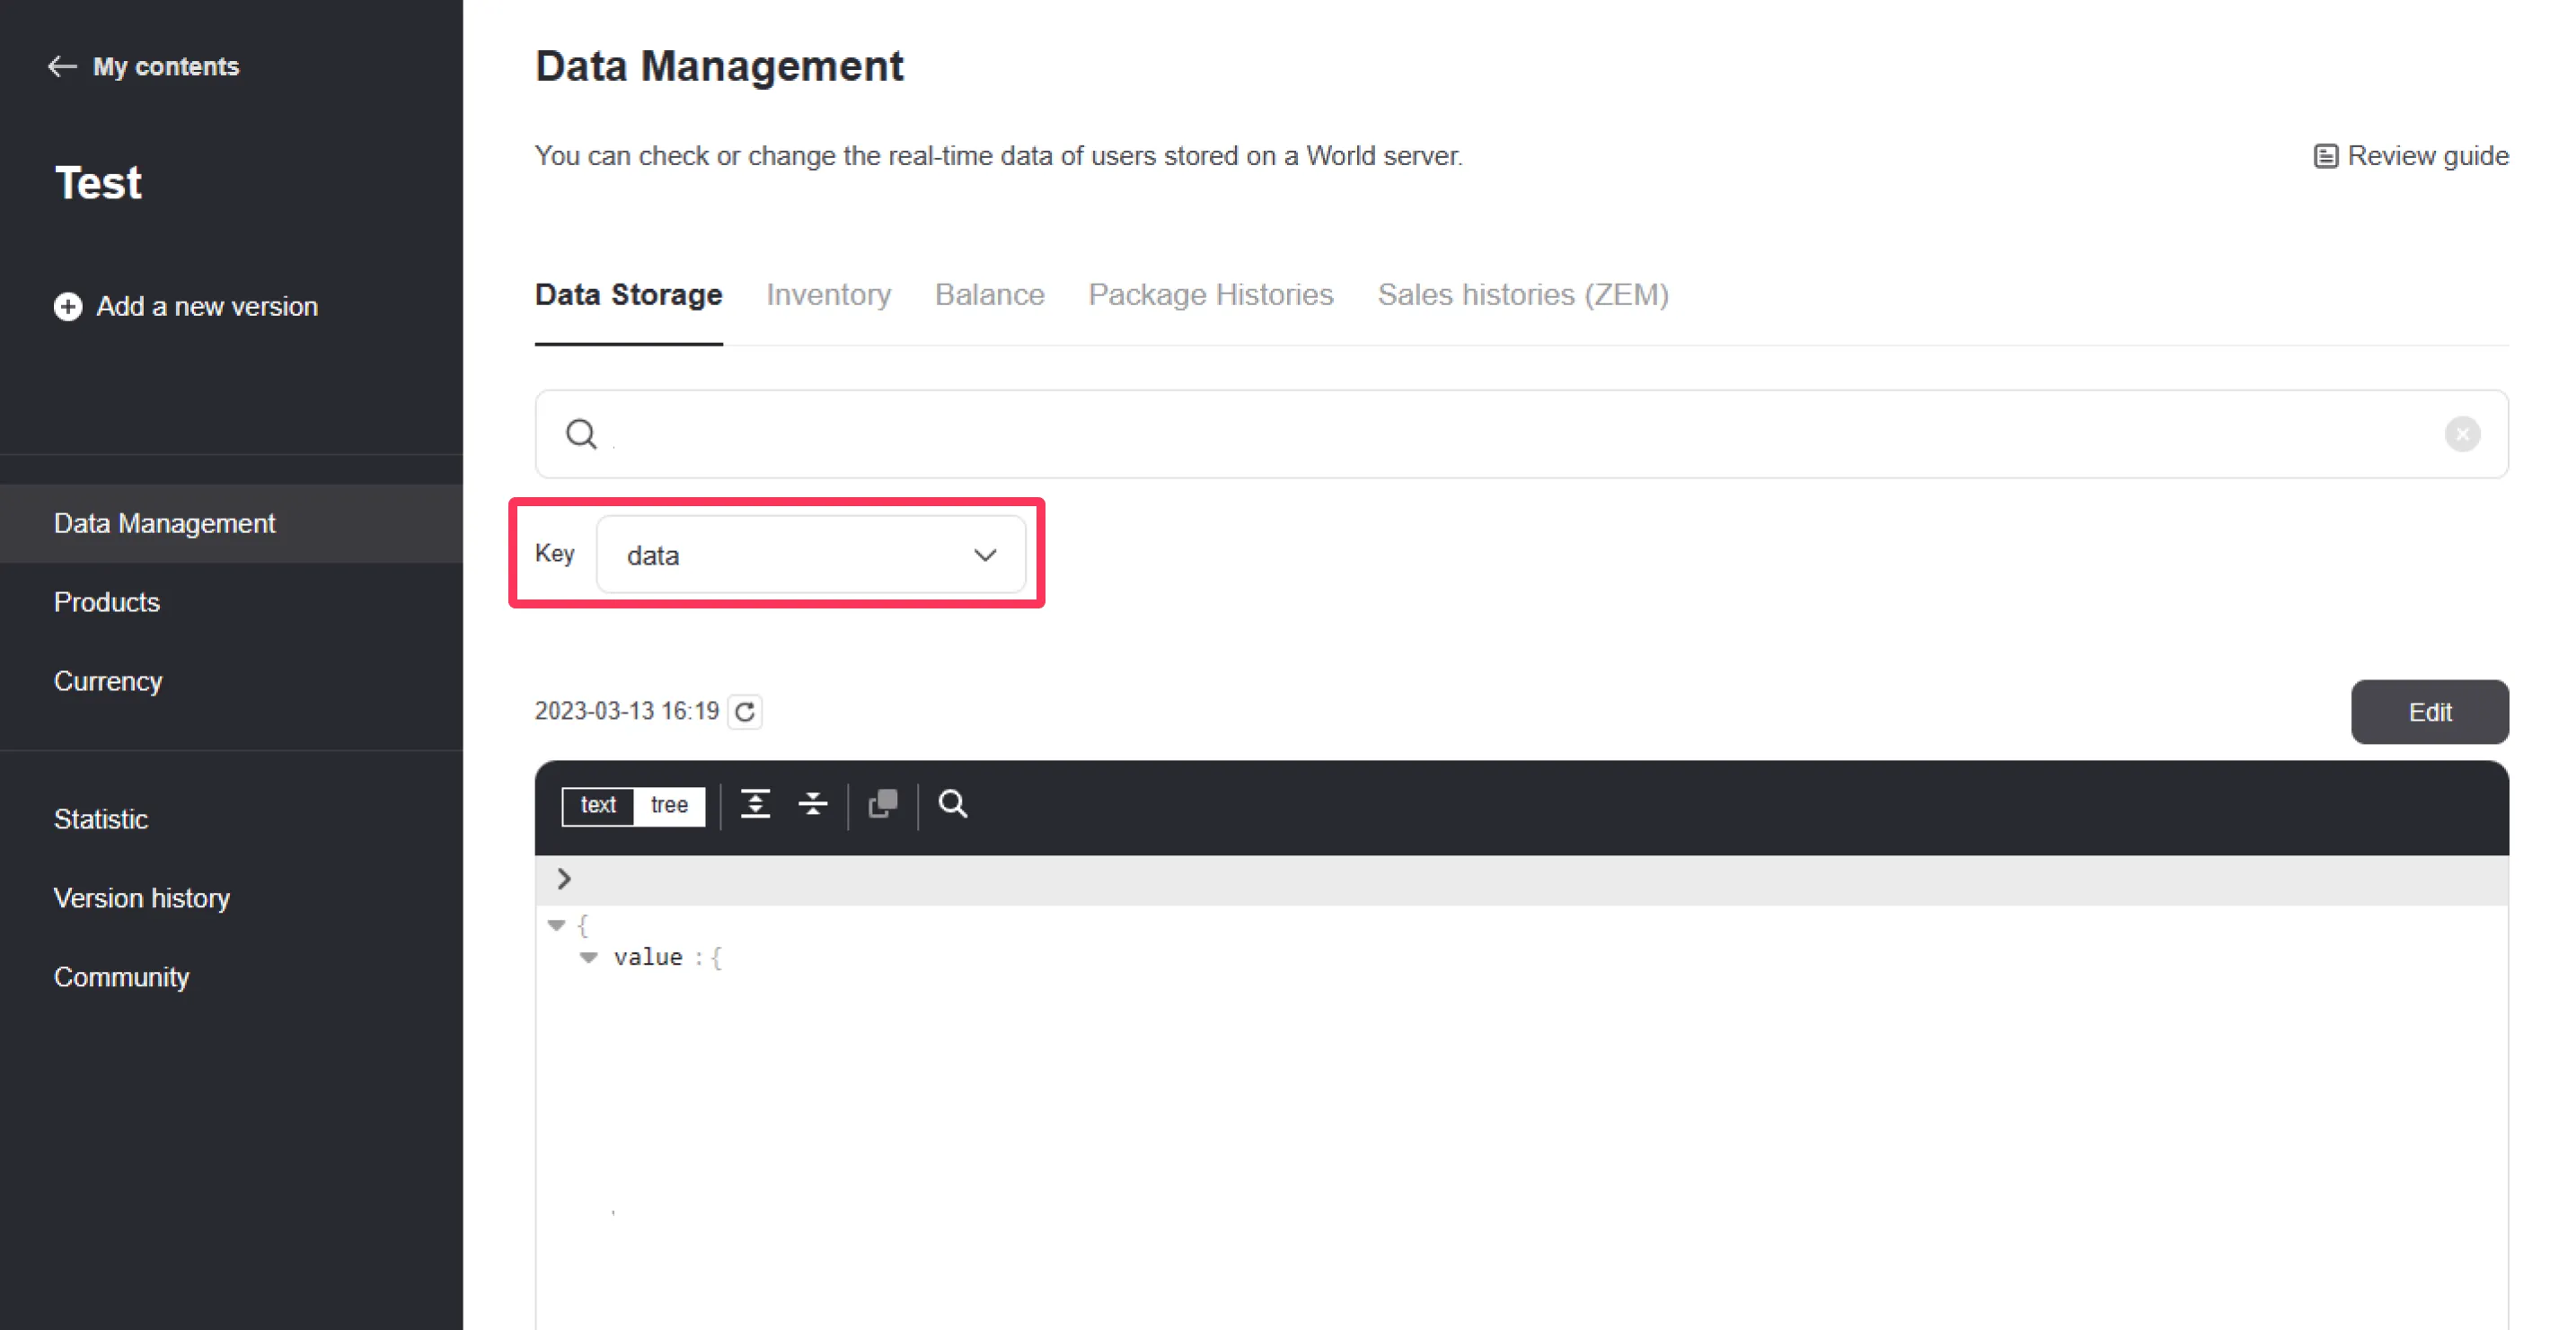2576x1330 pixels.
Task: Open the Key dropdown showing data
Action: (x=811, y=555)
